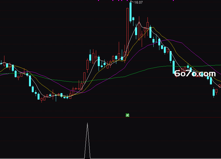
Task: Click the tall hollow red candle before the peak
Action: [x=128, y=32]
